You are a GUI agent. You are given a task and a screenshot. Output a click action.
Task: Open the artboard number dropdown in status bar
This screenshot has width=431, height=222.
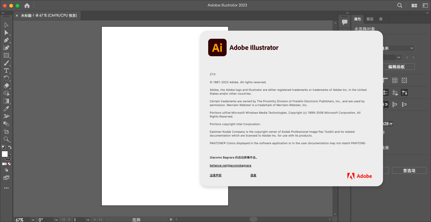tap(88, 219)
